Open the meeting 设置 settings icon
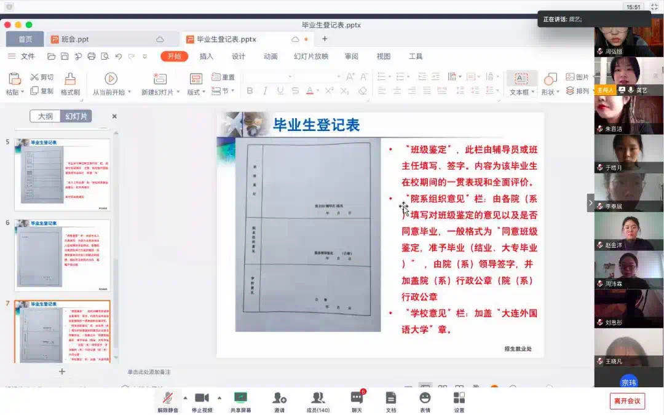The height and width of the screenshot is (415, 664). click(x=459, y=398)
